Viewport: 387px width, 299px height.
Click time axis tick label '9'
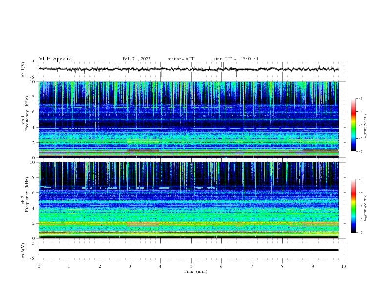point(313,266)
